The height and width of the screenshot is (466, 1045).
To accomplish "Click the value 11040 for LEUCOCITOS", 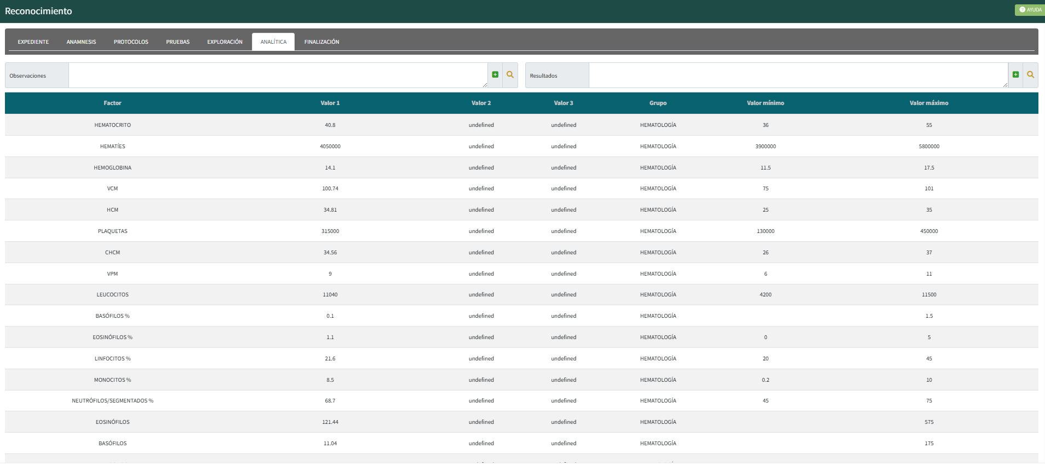I will click(x=330, y=295).
